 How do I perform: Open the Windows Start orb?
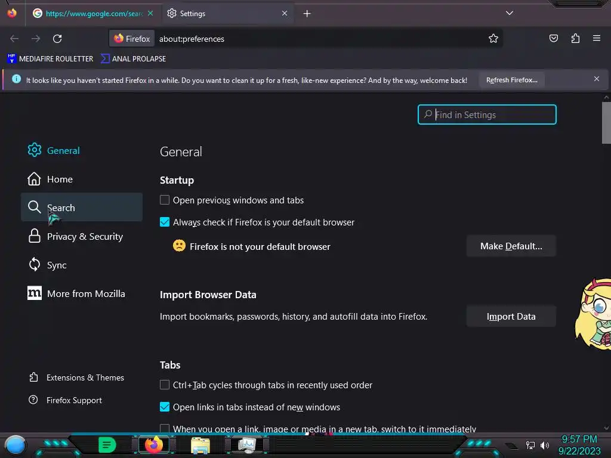click(16, 445)
